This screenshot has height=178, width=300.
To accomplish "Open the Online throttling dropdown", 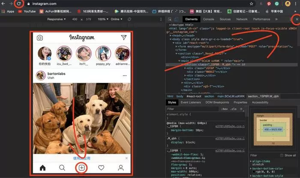I will 117,19.
